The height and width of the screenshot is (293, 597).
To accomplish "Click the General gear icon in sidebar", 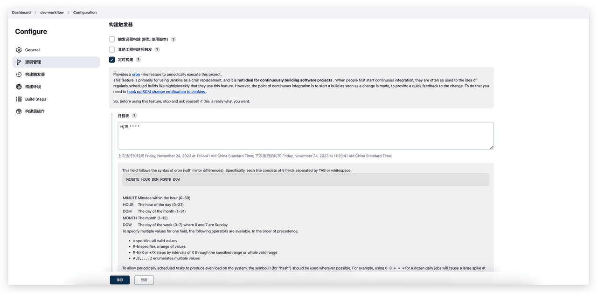I will 19,50.
